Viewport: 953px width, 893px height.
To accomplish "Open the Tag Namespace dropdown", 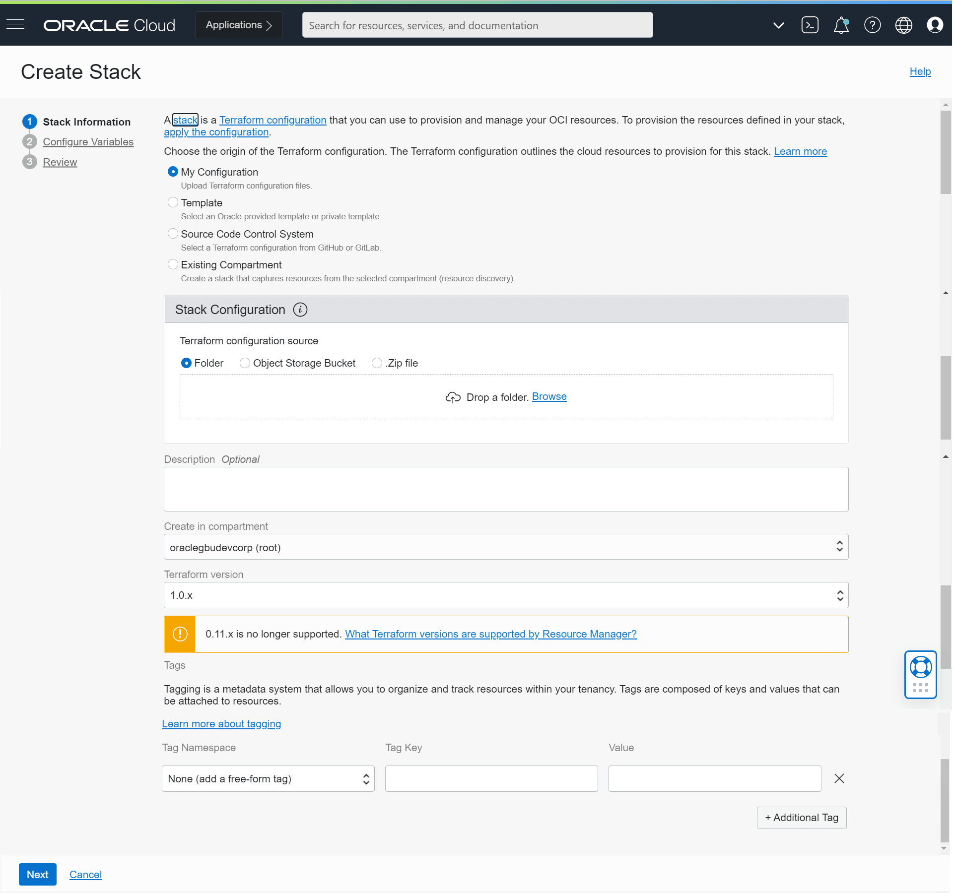I will tap(268, 778).
